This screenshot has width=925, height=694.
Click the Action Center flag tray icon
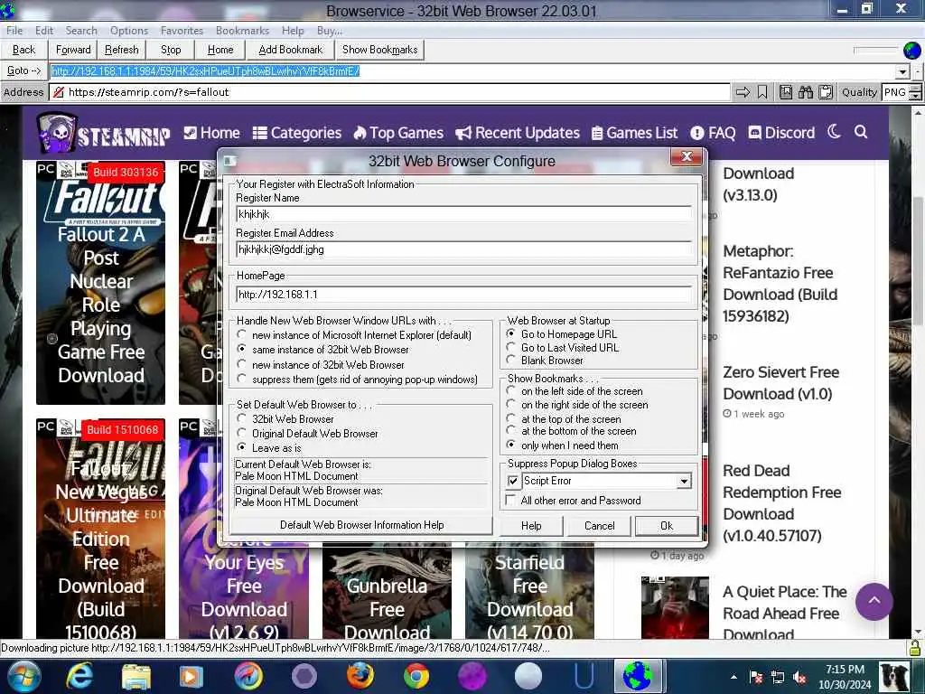756,678
